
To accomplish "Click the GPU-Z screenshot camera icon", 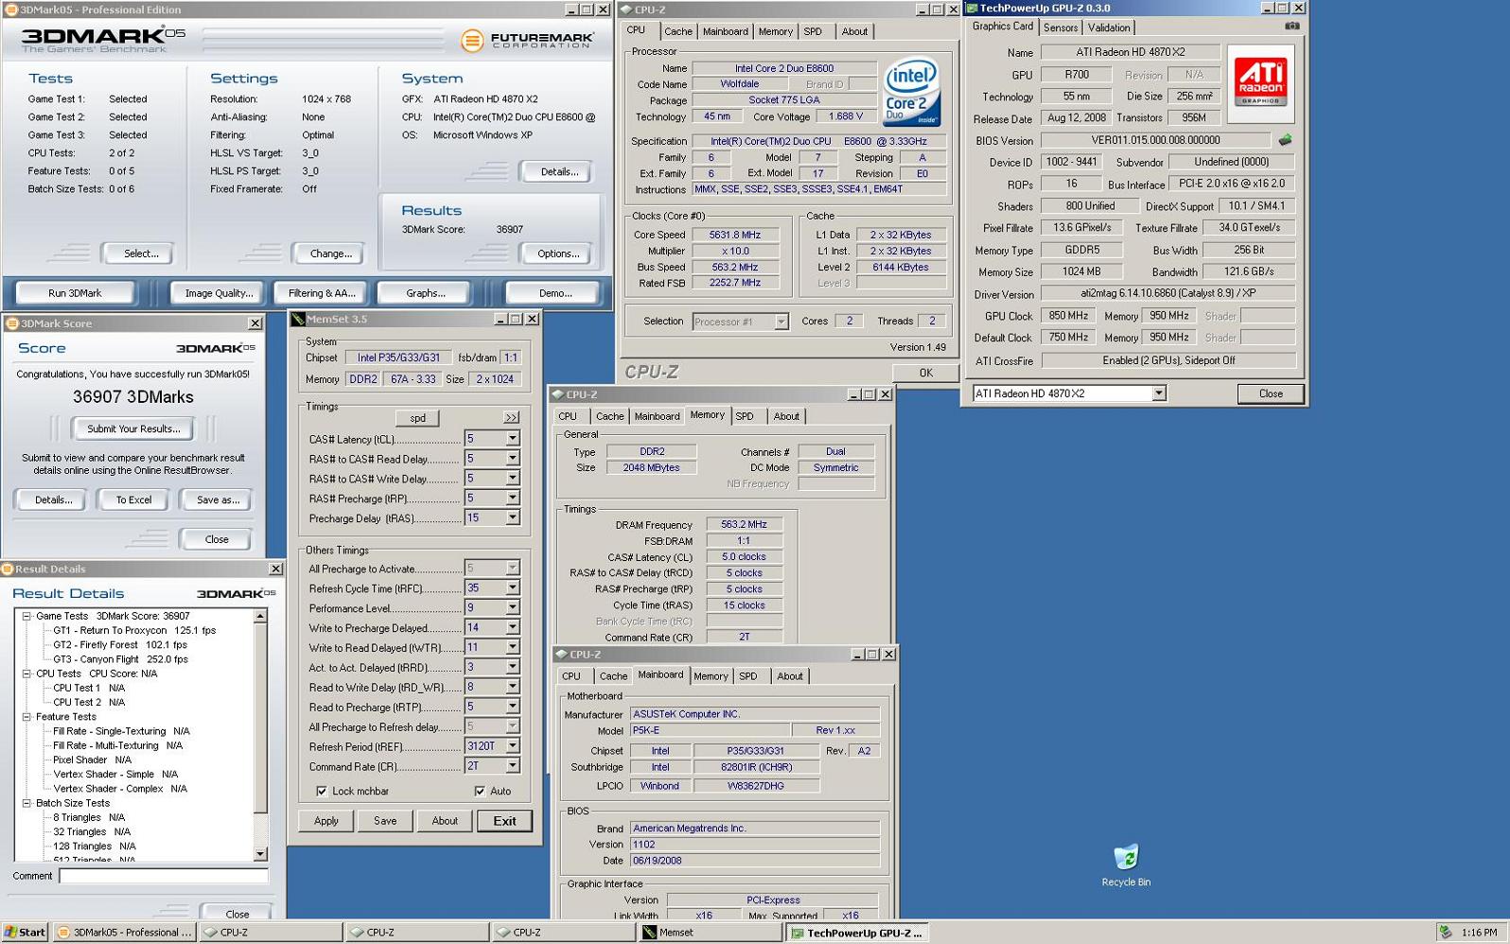I will point(1291,26).
